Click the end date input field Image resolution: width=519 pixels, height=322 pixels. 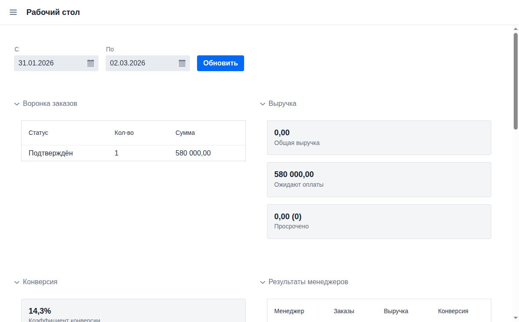point(140,63)
